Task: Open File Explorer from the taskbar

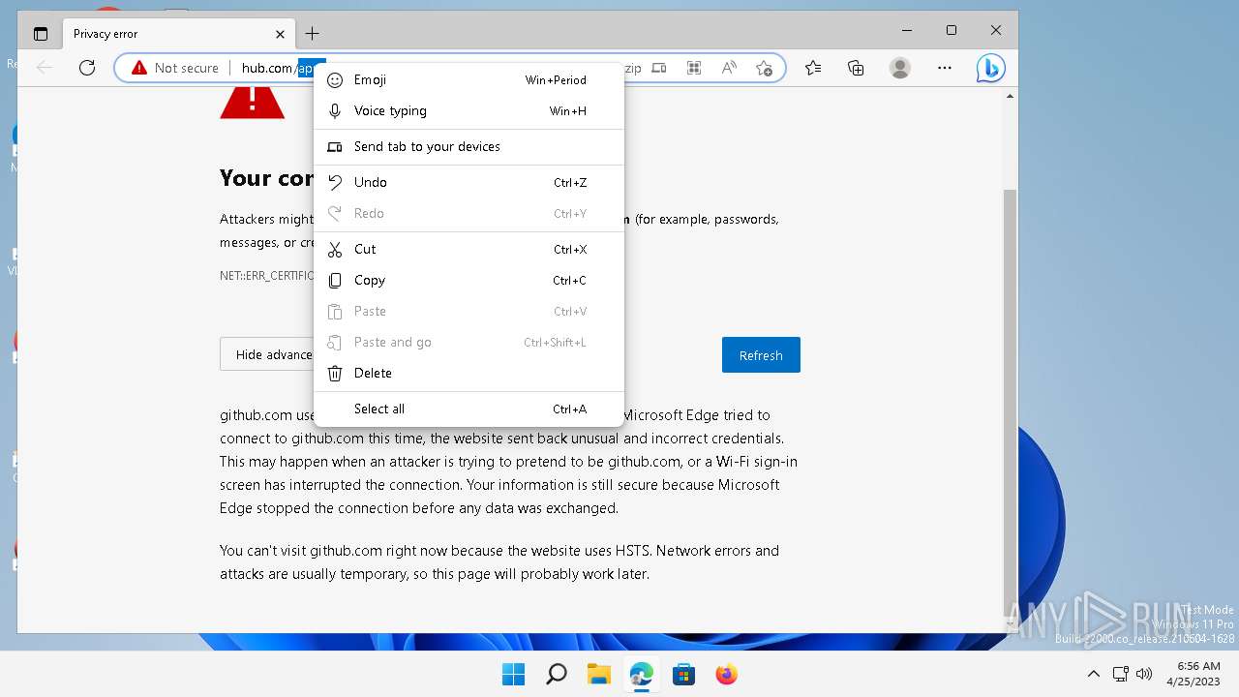Action: tap(598, 674)
